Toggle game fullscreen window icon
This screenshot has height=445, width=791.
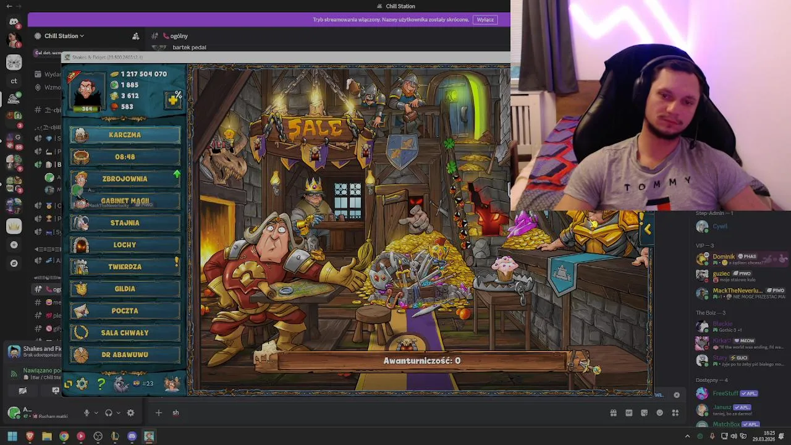[68, 384]
